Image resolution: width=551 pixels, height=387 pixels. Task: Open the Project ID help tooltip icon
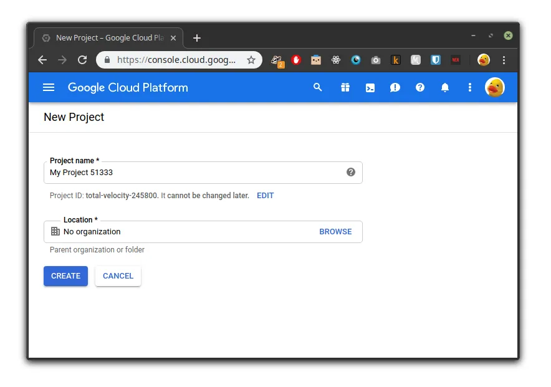click(350, 172)
